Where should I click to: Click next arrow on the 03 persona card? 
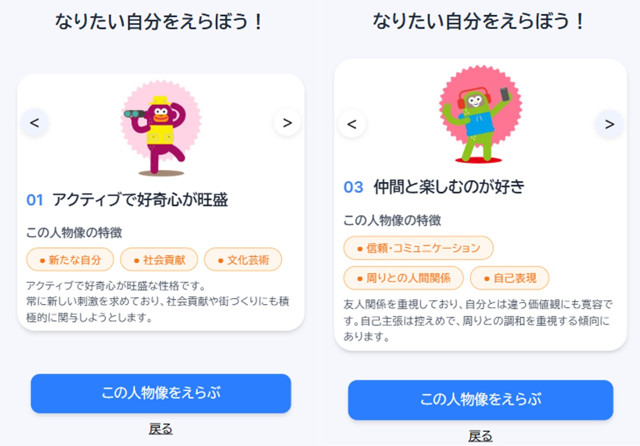pyautogui.click(x=609, y=124)
